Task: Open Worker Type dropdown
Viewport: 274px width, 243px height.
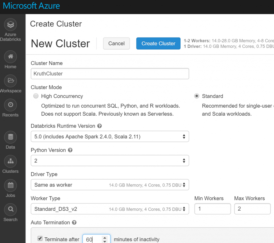Action: click(x=110, y=209)
